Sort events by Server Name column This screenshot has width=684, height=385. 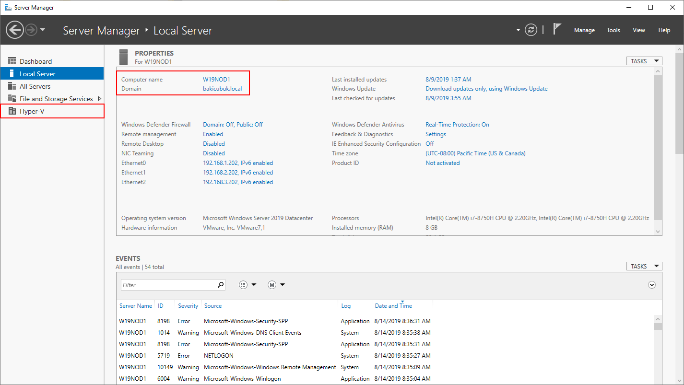pyautogui.click(x=136, y=306)
